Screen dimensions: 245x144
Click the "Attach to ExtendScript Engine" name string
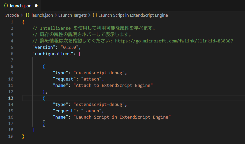113,86
